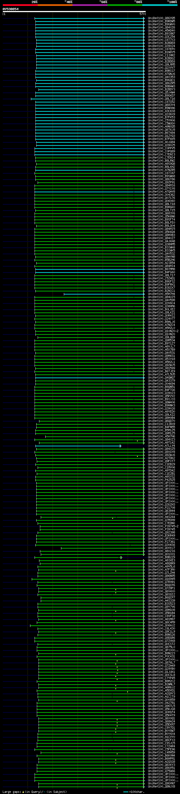180x794 pixels.
Task: Open the UniRef100_Q84XZ6 entry
Action: point(161,27)
